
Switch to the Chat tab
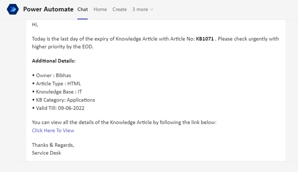click(x=82, y=9)
